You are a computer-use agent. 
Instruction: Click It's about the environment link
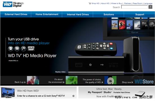(56, 81)
